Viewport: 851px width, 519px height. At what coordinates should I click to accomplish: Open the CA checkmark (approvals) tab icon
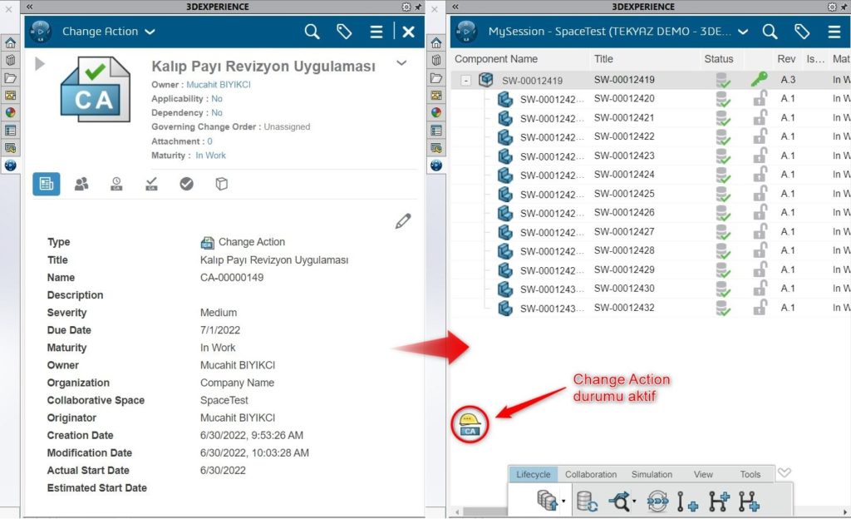[x=151, y=184]
